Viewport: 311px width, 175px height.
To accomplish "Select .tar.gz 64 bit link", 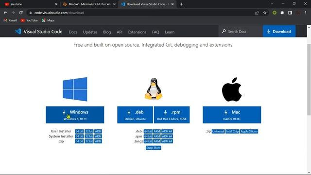I will (x=148, y=141).
